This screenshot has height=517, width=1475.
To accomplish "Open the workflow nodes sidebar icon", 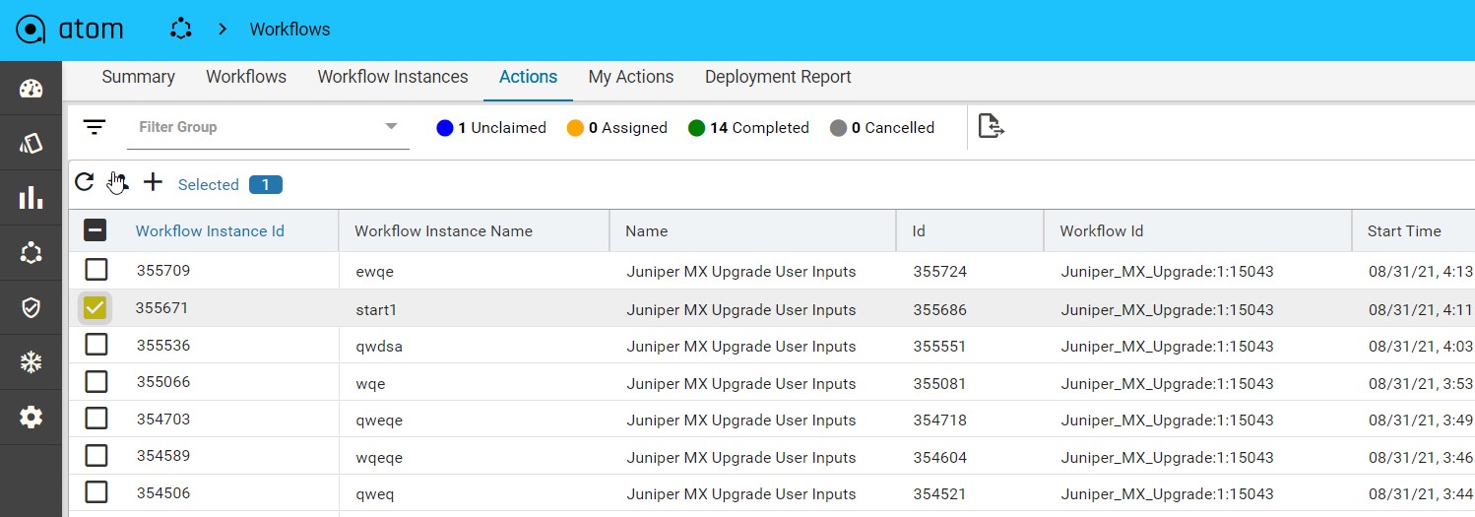I will (x=32, y=253).
